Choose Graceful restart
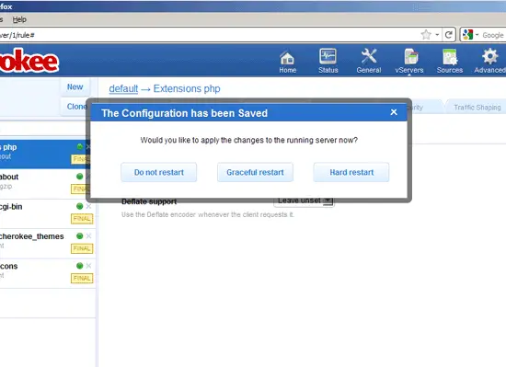The image size is (506, 367). pyautogui.click(x=255, y=172)
